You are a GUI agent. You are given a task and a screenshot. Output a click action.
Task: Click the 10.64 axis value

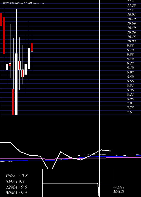coord(131,23)
